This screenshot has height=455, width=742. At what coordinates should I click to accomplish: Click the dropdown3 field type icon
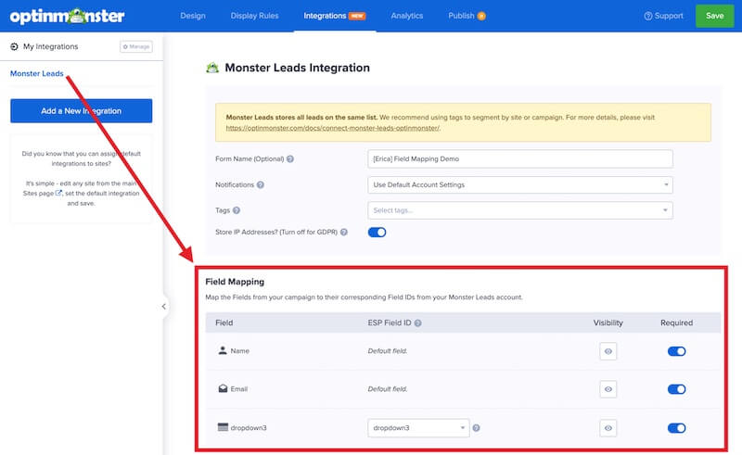tap(223, 427)
